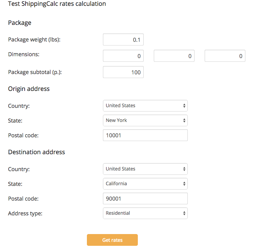Open the Destination address Country dropdown
This screenshot has width=254, height=247.
point(145,169)
